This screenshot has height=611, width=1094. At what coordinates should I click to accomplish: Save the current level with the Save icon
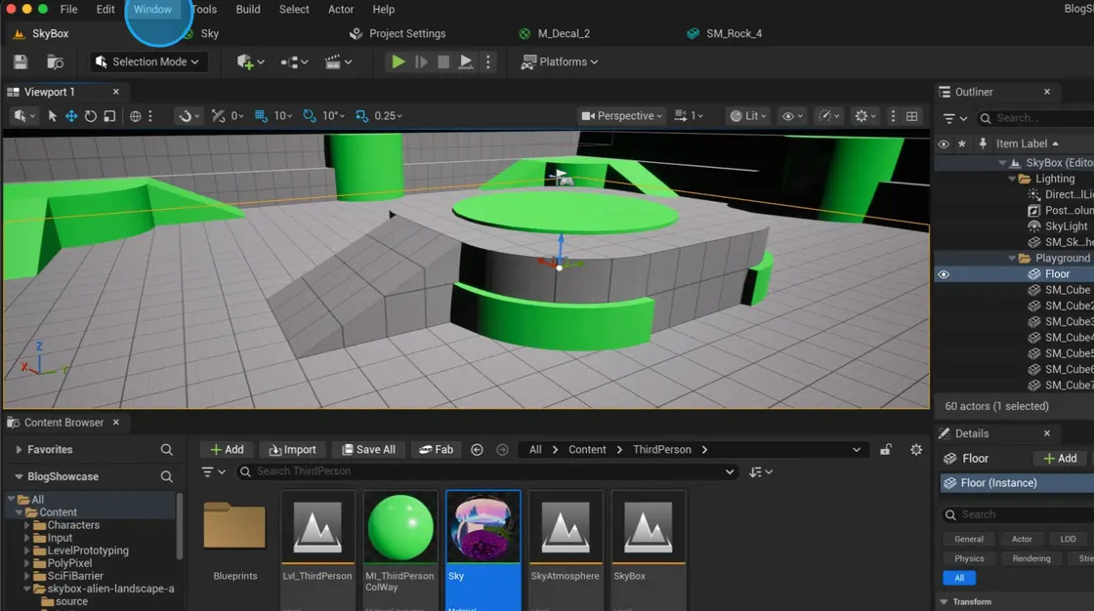pos(20,61)
